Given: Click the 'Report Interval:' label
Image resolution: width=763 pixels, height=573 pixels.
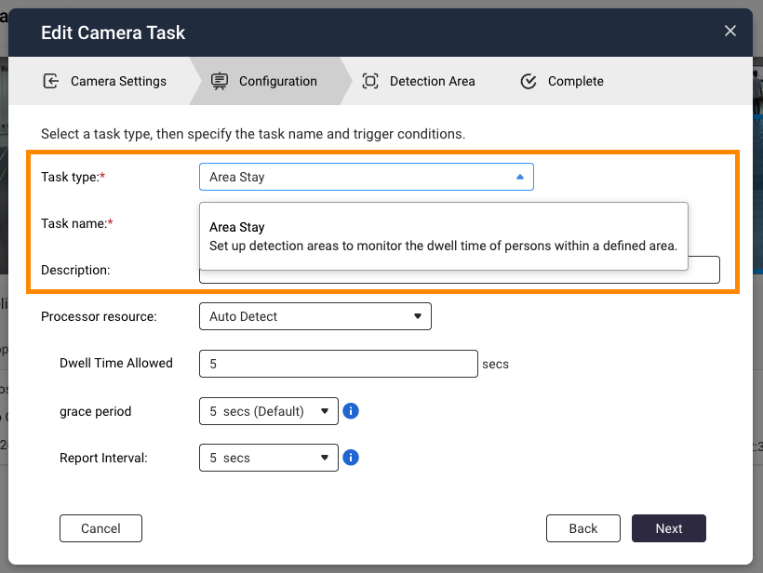Looking at the screenshot, I should point(103,458).
